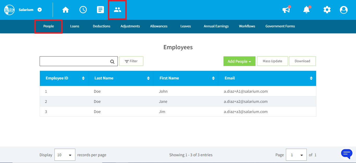
Task: Sort table by Employee ID column arrows
Action: pos(83,78)
